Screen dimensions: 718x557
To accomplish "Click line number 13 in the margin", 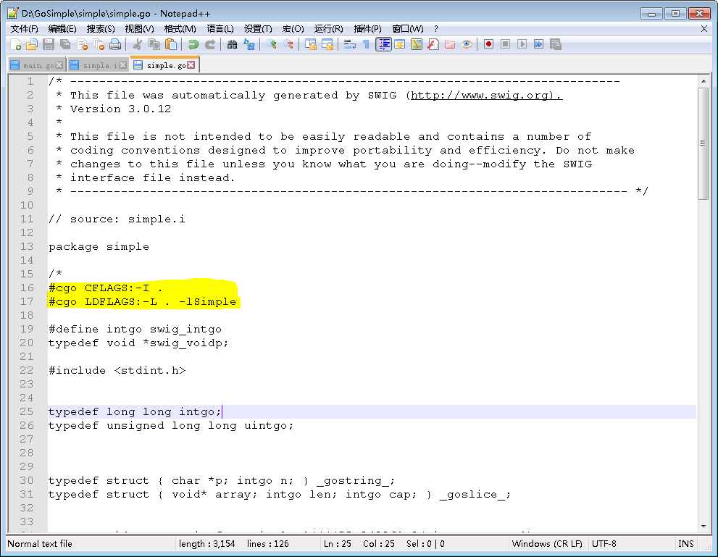I will pyautogui.click(x=27, y=246).
